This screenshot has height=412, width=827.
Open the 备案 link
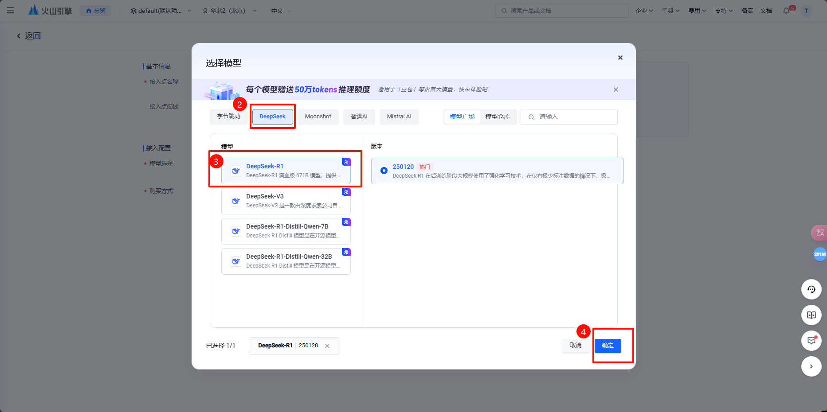(x=748, y=11)
